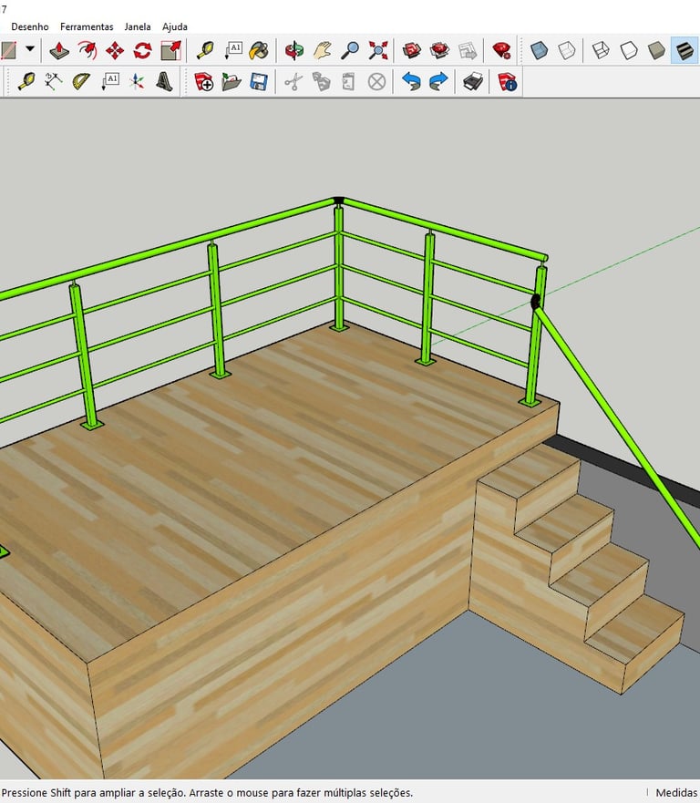Select the Offset tool

tap(87, 50)
